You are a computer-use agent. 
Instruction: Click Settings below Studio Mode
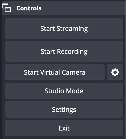pos(64,109)
